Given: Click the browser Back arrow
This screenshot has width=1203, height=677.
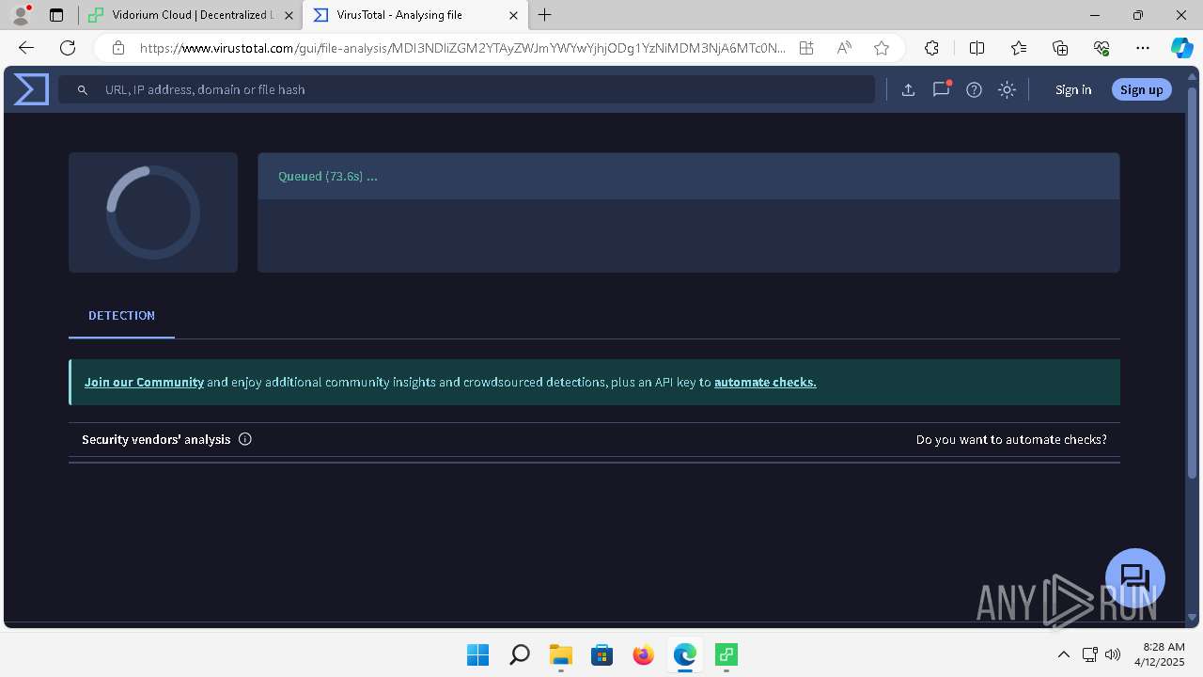Looking at the screenshot, I should (x=26, y=48).
